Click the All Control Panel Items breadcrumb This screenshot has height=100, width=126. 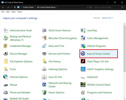coord(46,7)
